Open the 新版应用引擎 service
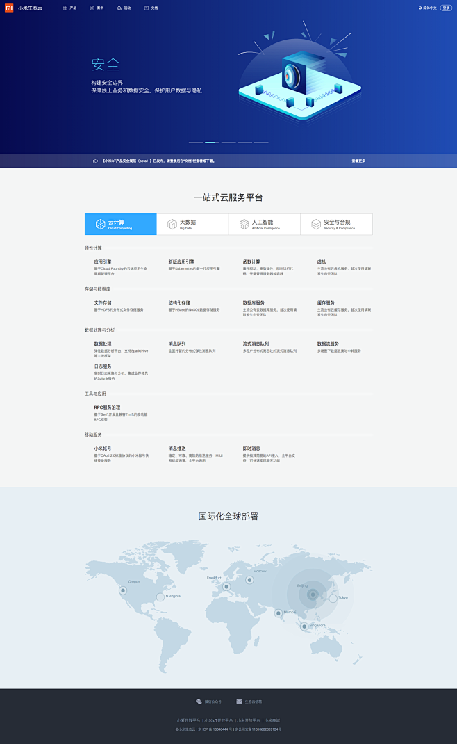This screenshot has width=457, height=744. point(181,261)
